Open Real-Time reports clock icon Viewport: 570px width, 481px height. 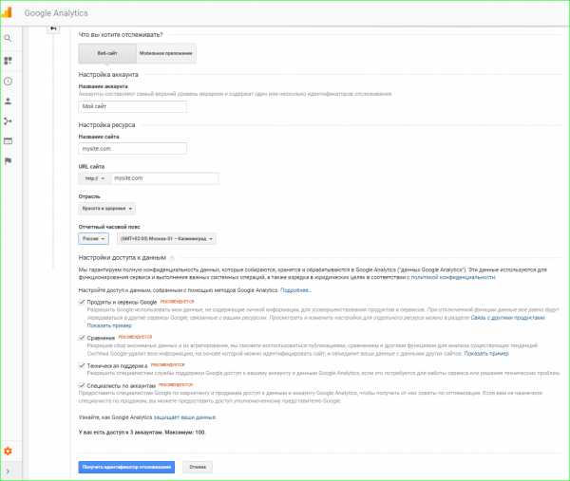click(8, 82)
